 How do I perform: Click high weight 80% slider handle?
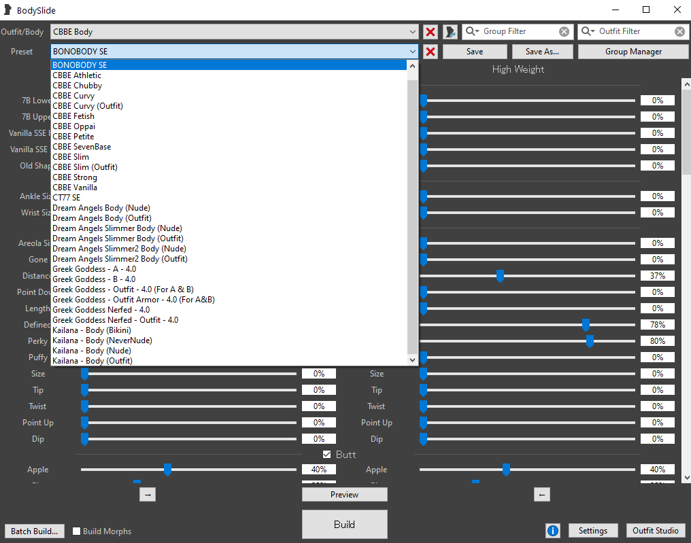590,341
